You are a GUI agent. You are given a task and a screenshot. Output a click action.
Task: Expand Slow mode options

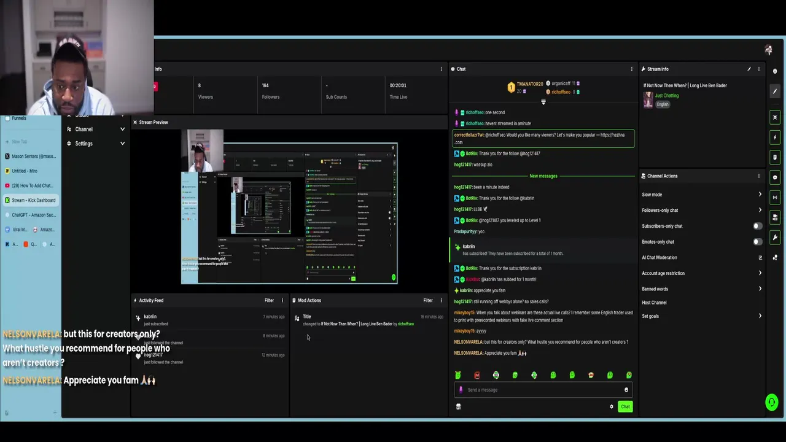760,195
